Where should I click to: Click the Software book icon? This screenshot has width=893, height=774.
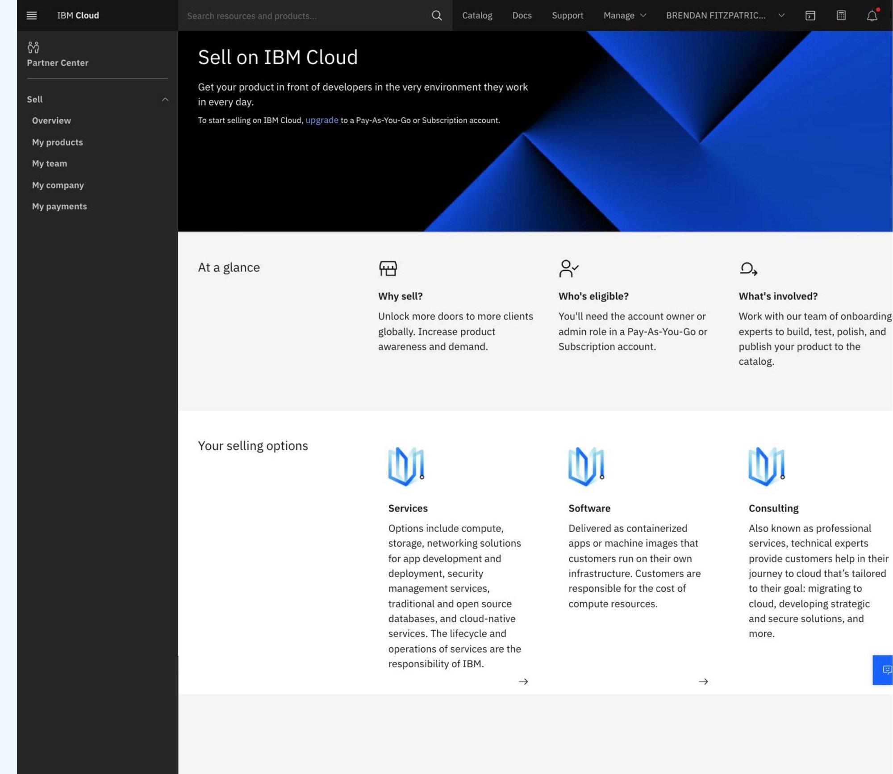(x=586, y=466)
